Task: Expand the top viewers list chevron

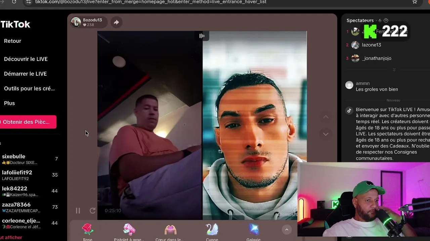Action: [394, 70]
